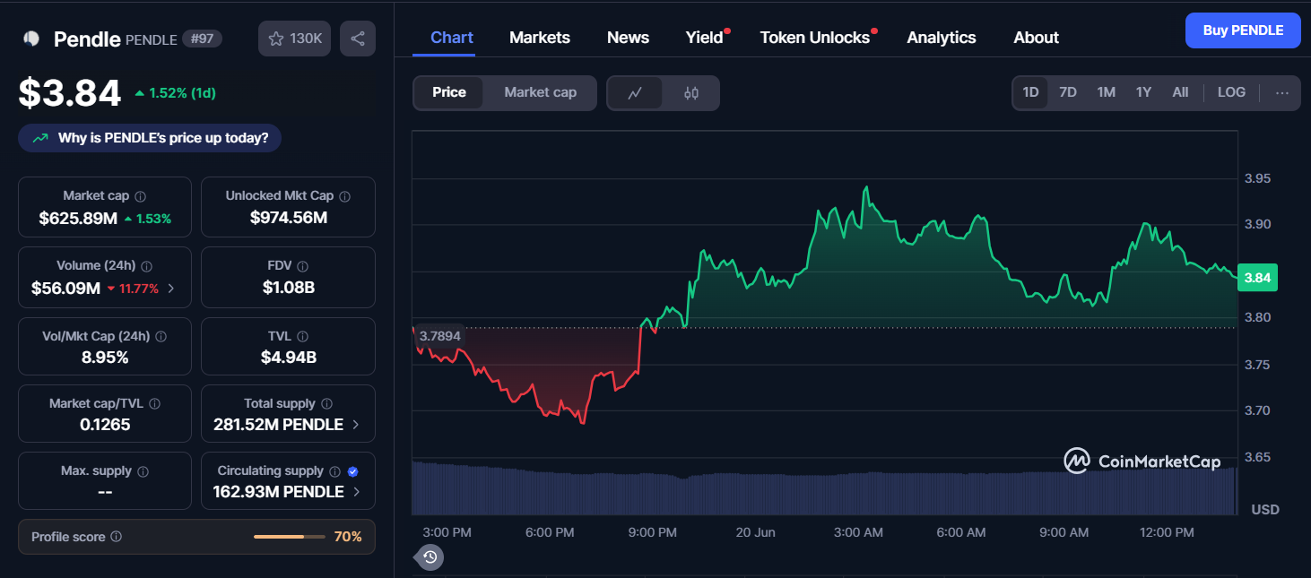Click the trending arrow icon in price-up banner
This screenshot has width=1311, height=578.
tap(40, 138)
